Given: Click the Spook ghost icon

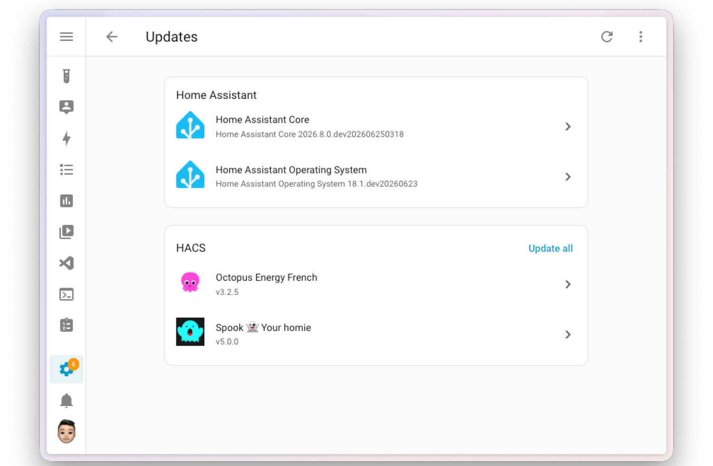Looking at the screenshot, I should (x=190, y=331).
